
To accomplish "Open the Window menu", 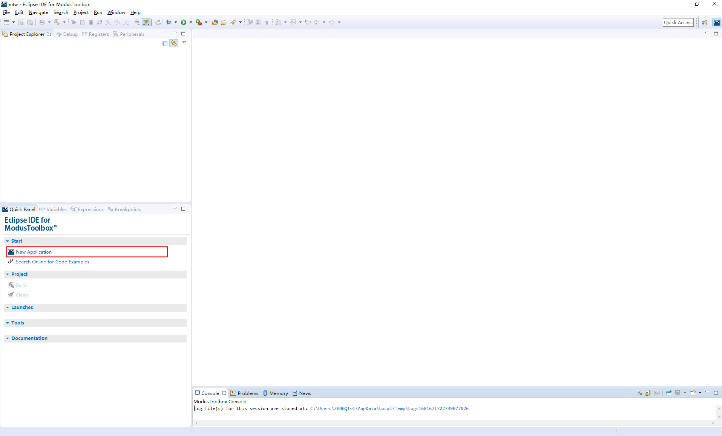I will click(116, 12).
